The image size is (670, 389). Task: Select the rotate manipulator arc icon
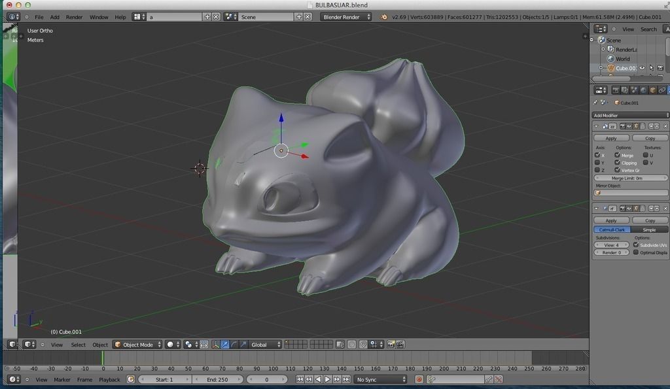tap(234, 345)
